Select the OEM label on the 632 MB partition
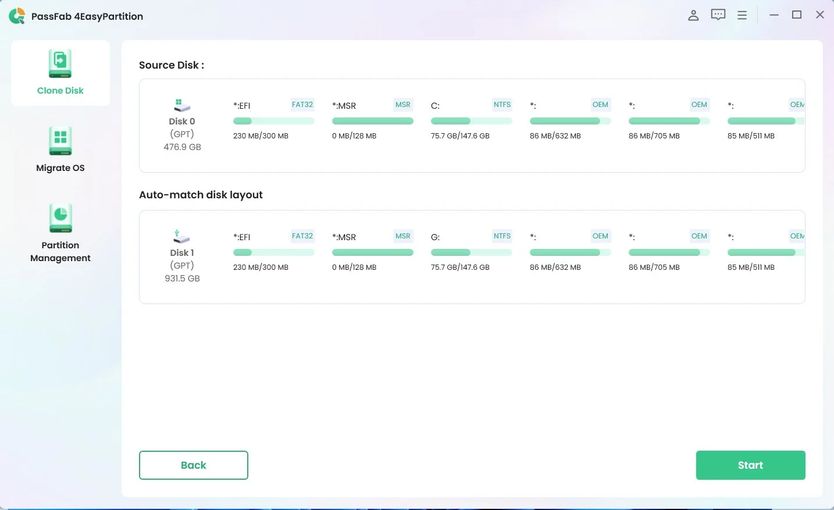Viewport: 834px width, 510px height. (600, 105)
